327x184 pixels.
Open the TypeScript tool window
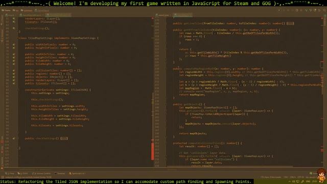[x=77, y=173]
